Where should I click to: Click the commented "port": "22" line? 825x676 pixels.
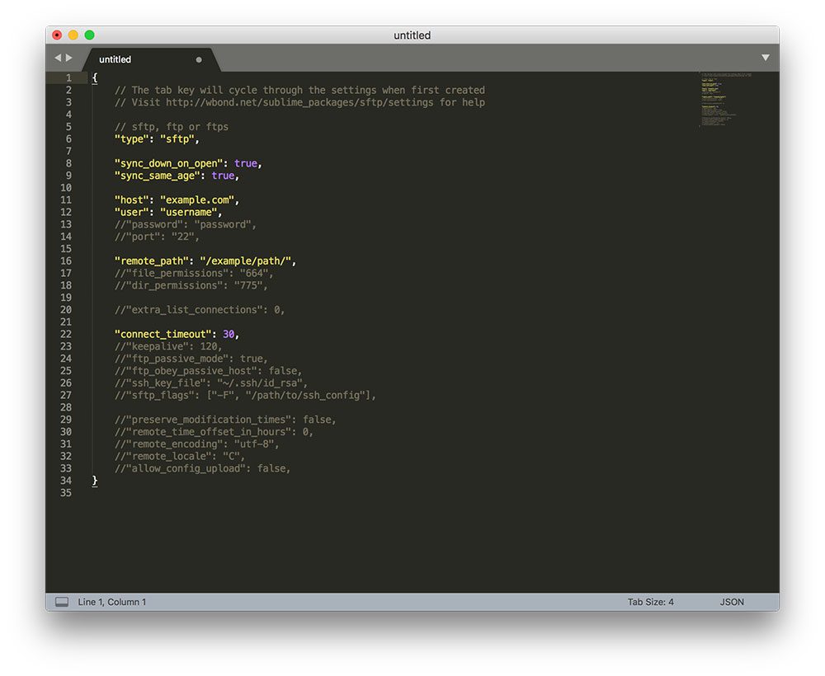(157, 237)
